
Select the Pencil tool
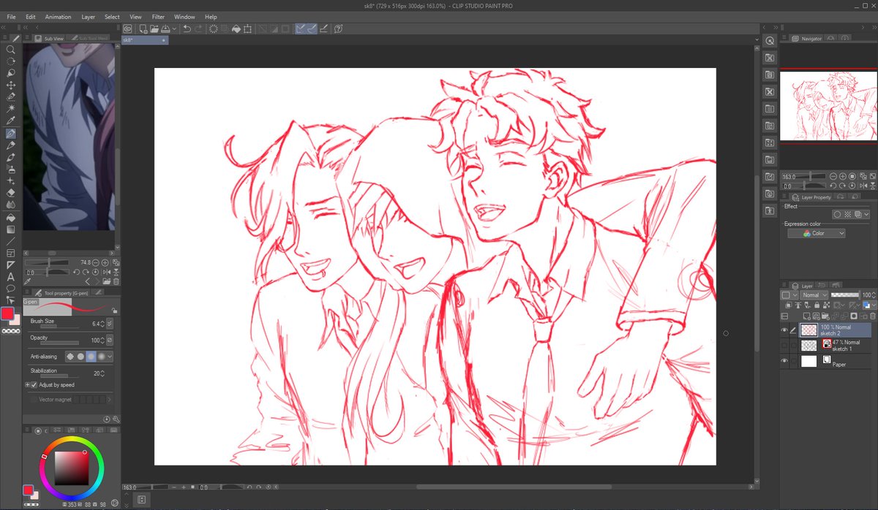tap(11, 145)
